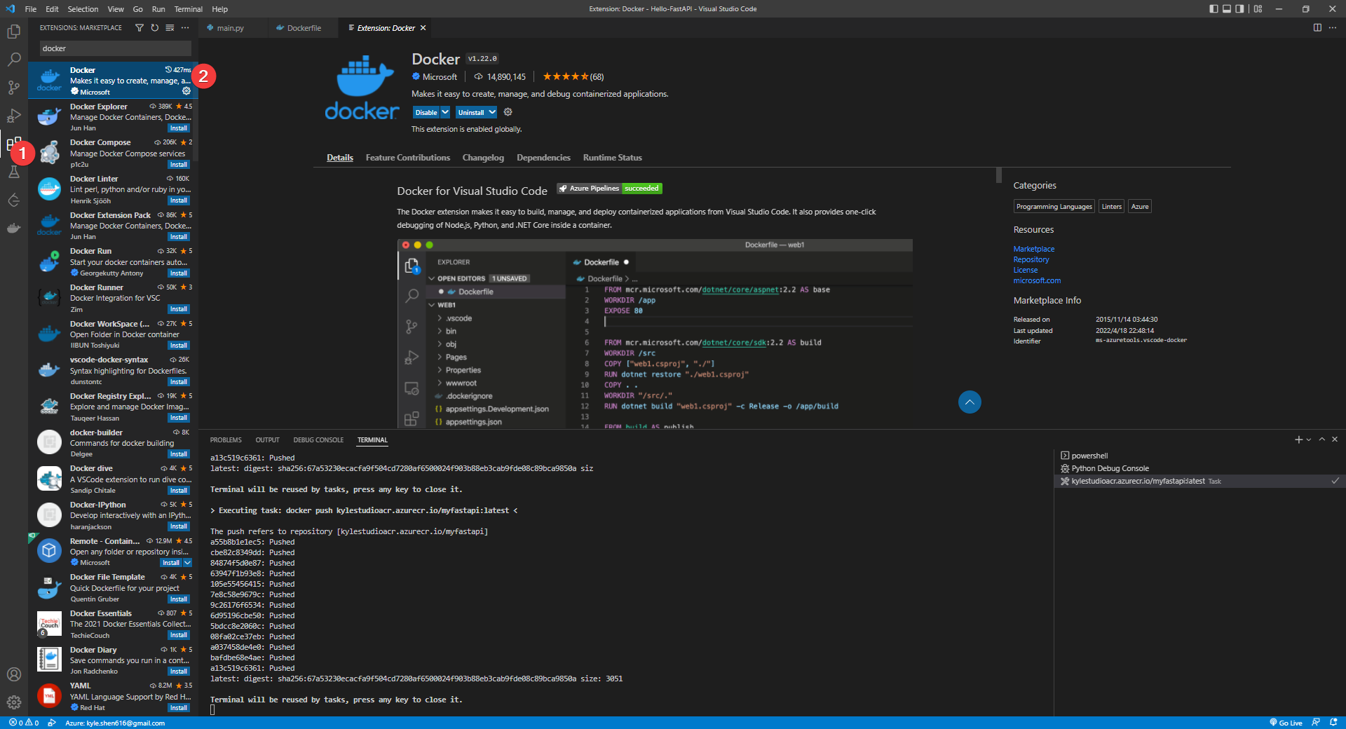Open the Dependencies tab
This screenshot has height=729, width=1346.
coord(543,158)
